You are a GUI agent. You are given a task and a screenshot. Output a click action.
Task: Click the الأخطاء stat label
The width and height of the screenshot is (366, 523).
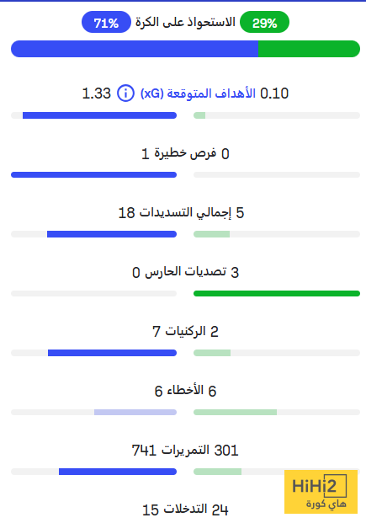coord(185,390)
